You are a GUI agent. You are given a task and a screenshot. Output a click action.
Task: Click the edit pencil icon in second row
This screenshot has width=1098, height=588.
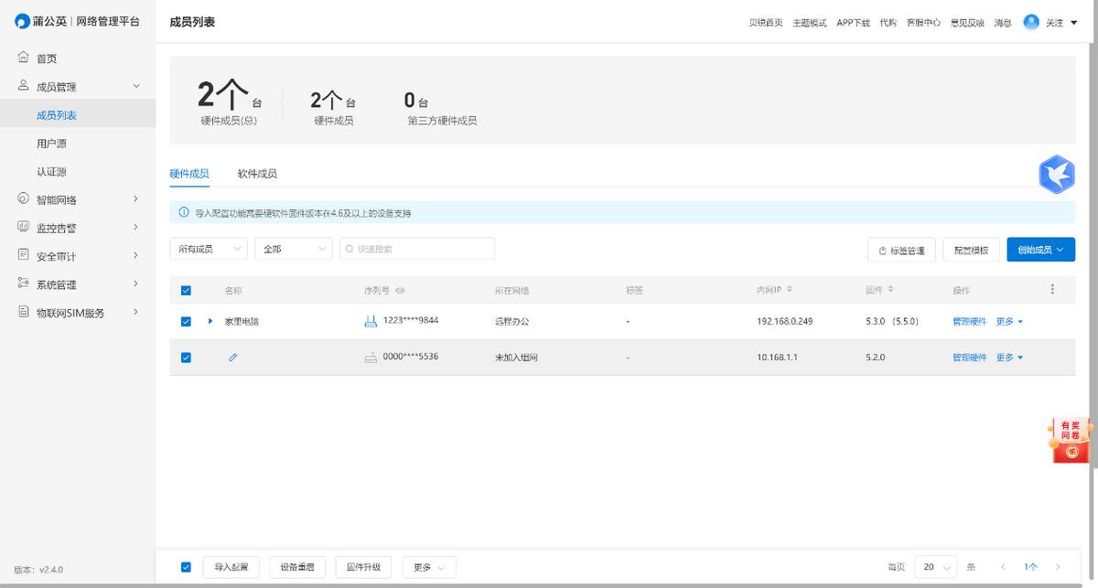click(x=232, y=358)
